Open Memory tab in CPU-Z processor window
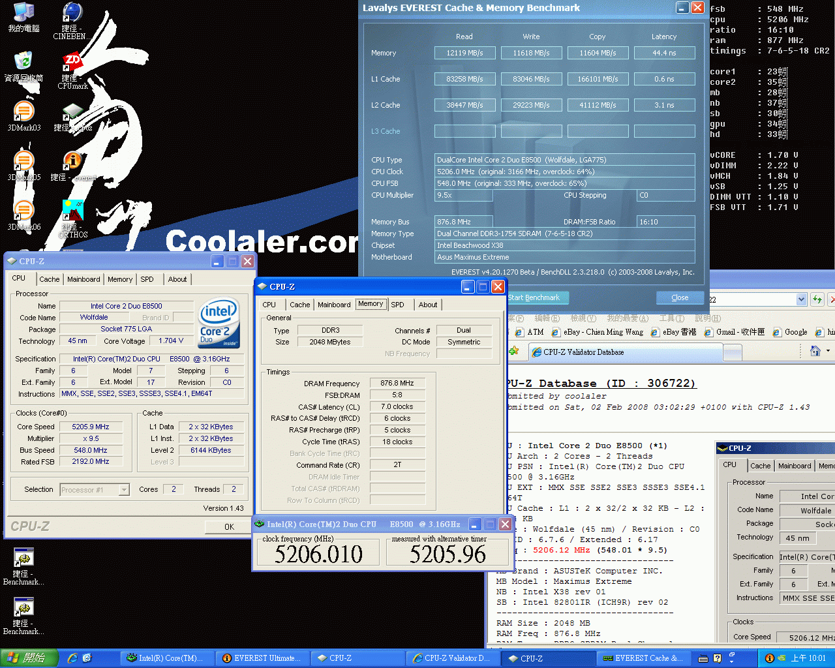 click(120, 279)
